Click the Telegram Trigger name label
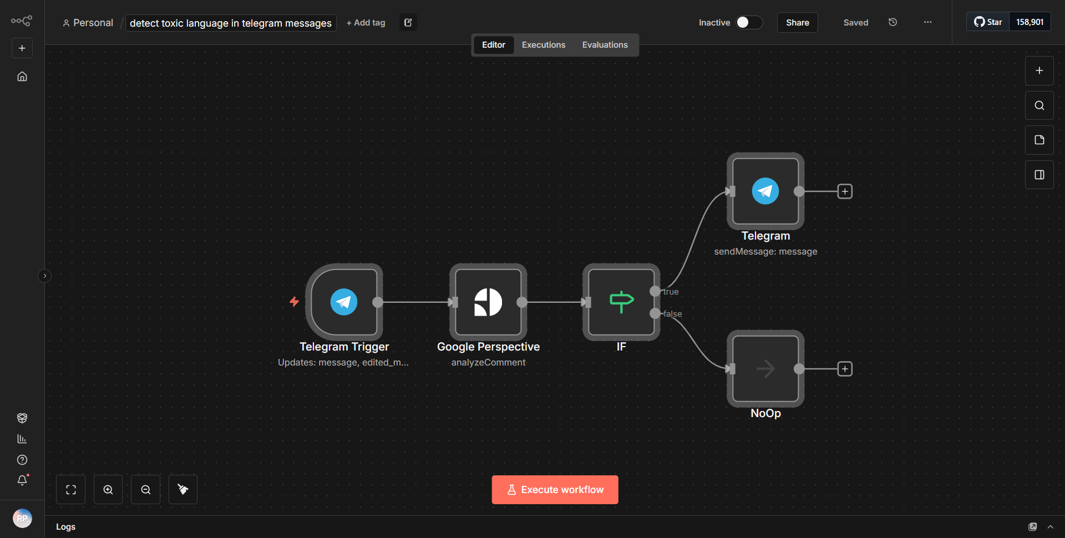Screen dimensions: 1065x538 click(344, 347)
